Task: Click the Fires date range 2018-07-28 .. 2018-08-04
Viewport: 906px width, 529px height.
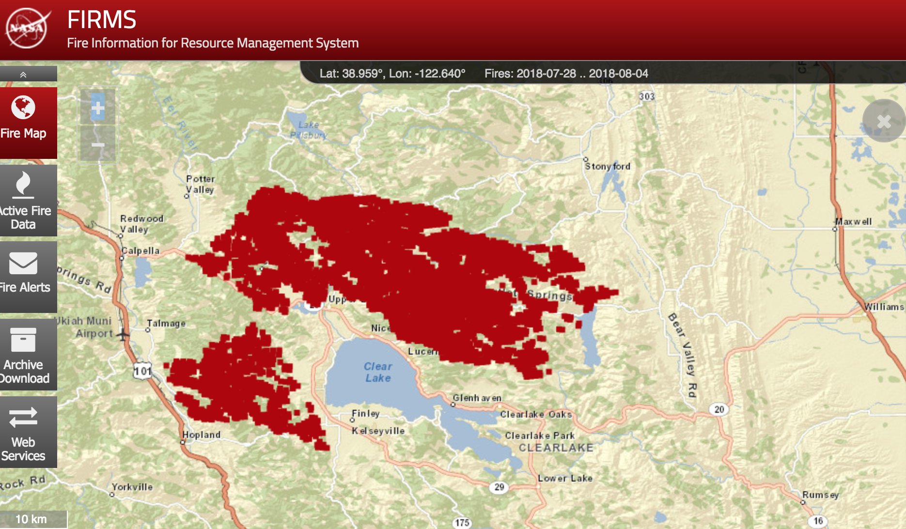Action: pos(566,74)
